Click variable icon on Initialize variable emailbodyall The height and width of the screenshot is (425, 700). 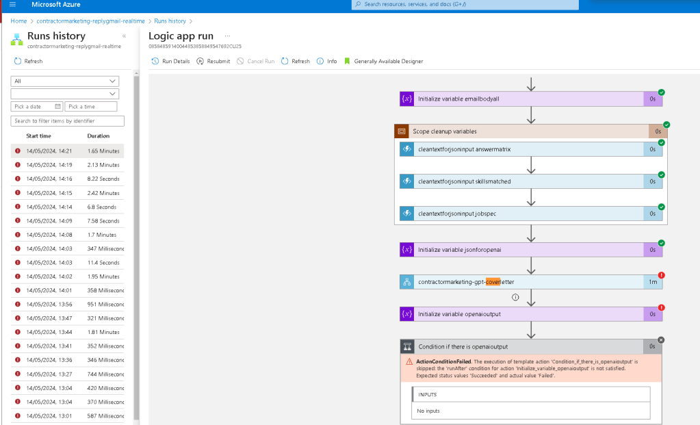click(x=406, y=99)
